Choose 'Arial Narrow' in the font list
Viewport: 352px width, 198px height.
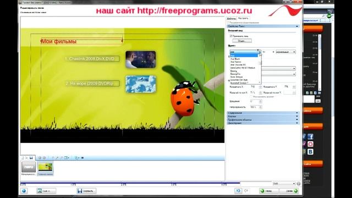236,62
